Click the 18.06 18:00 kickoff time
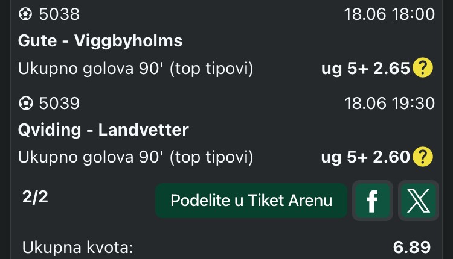 390,14
